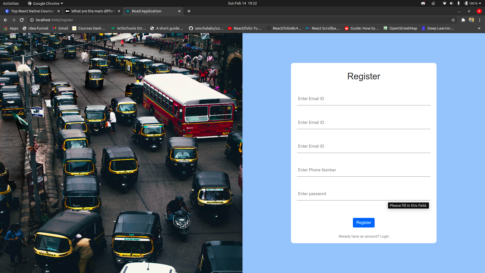This screenshot has width=485, height=273.
Task: Open the Apps bookmarks shortcut
Action: [11, 28]
